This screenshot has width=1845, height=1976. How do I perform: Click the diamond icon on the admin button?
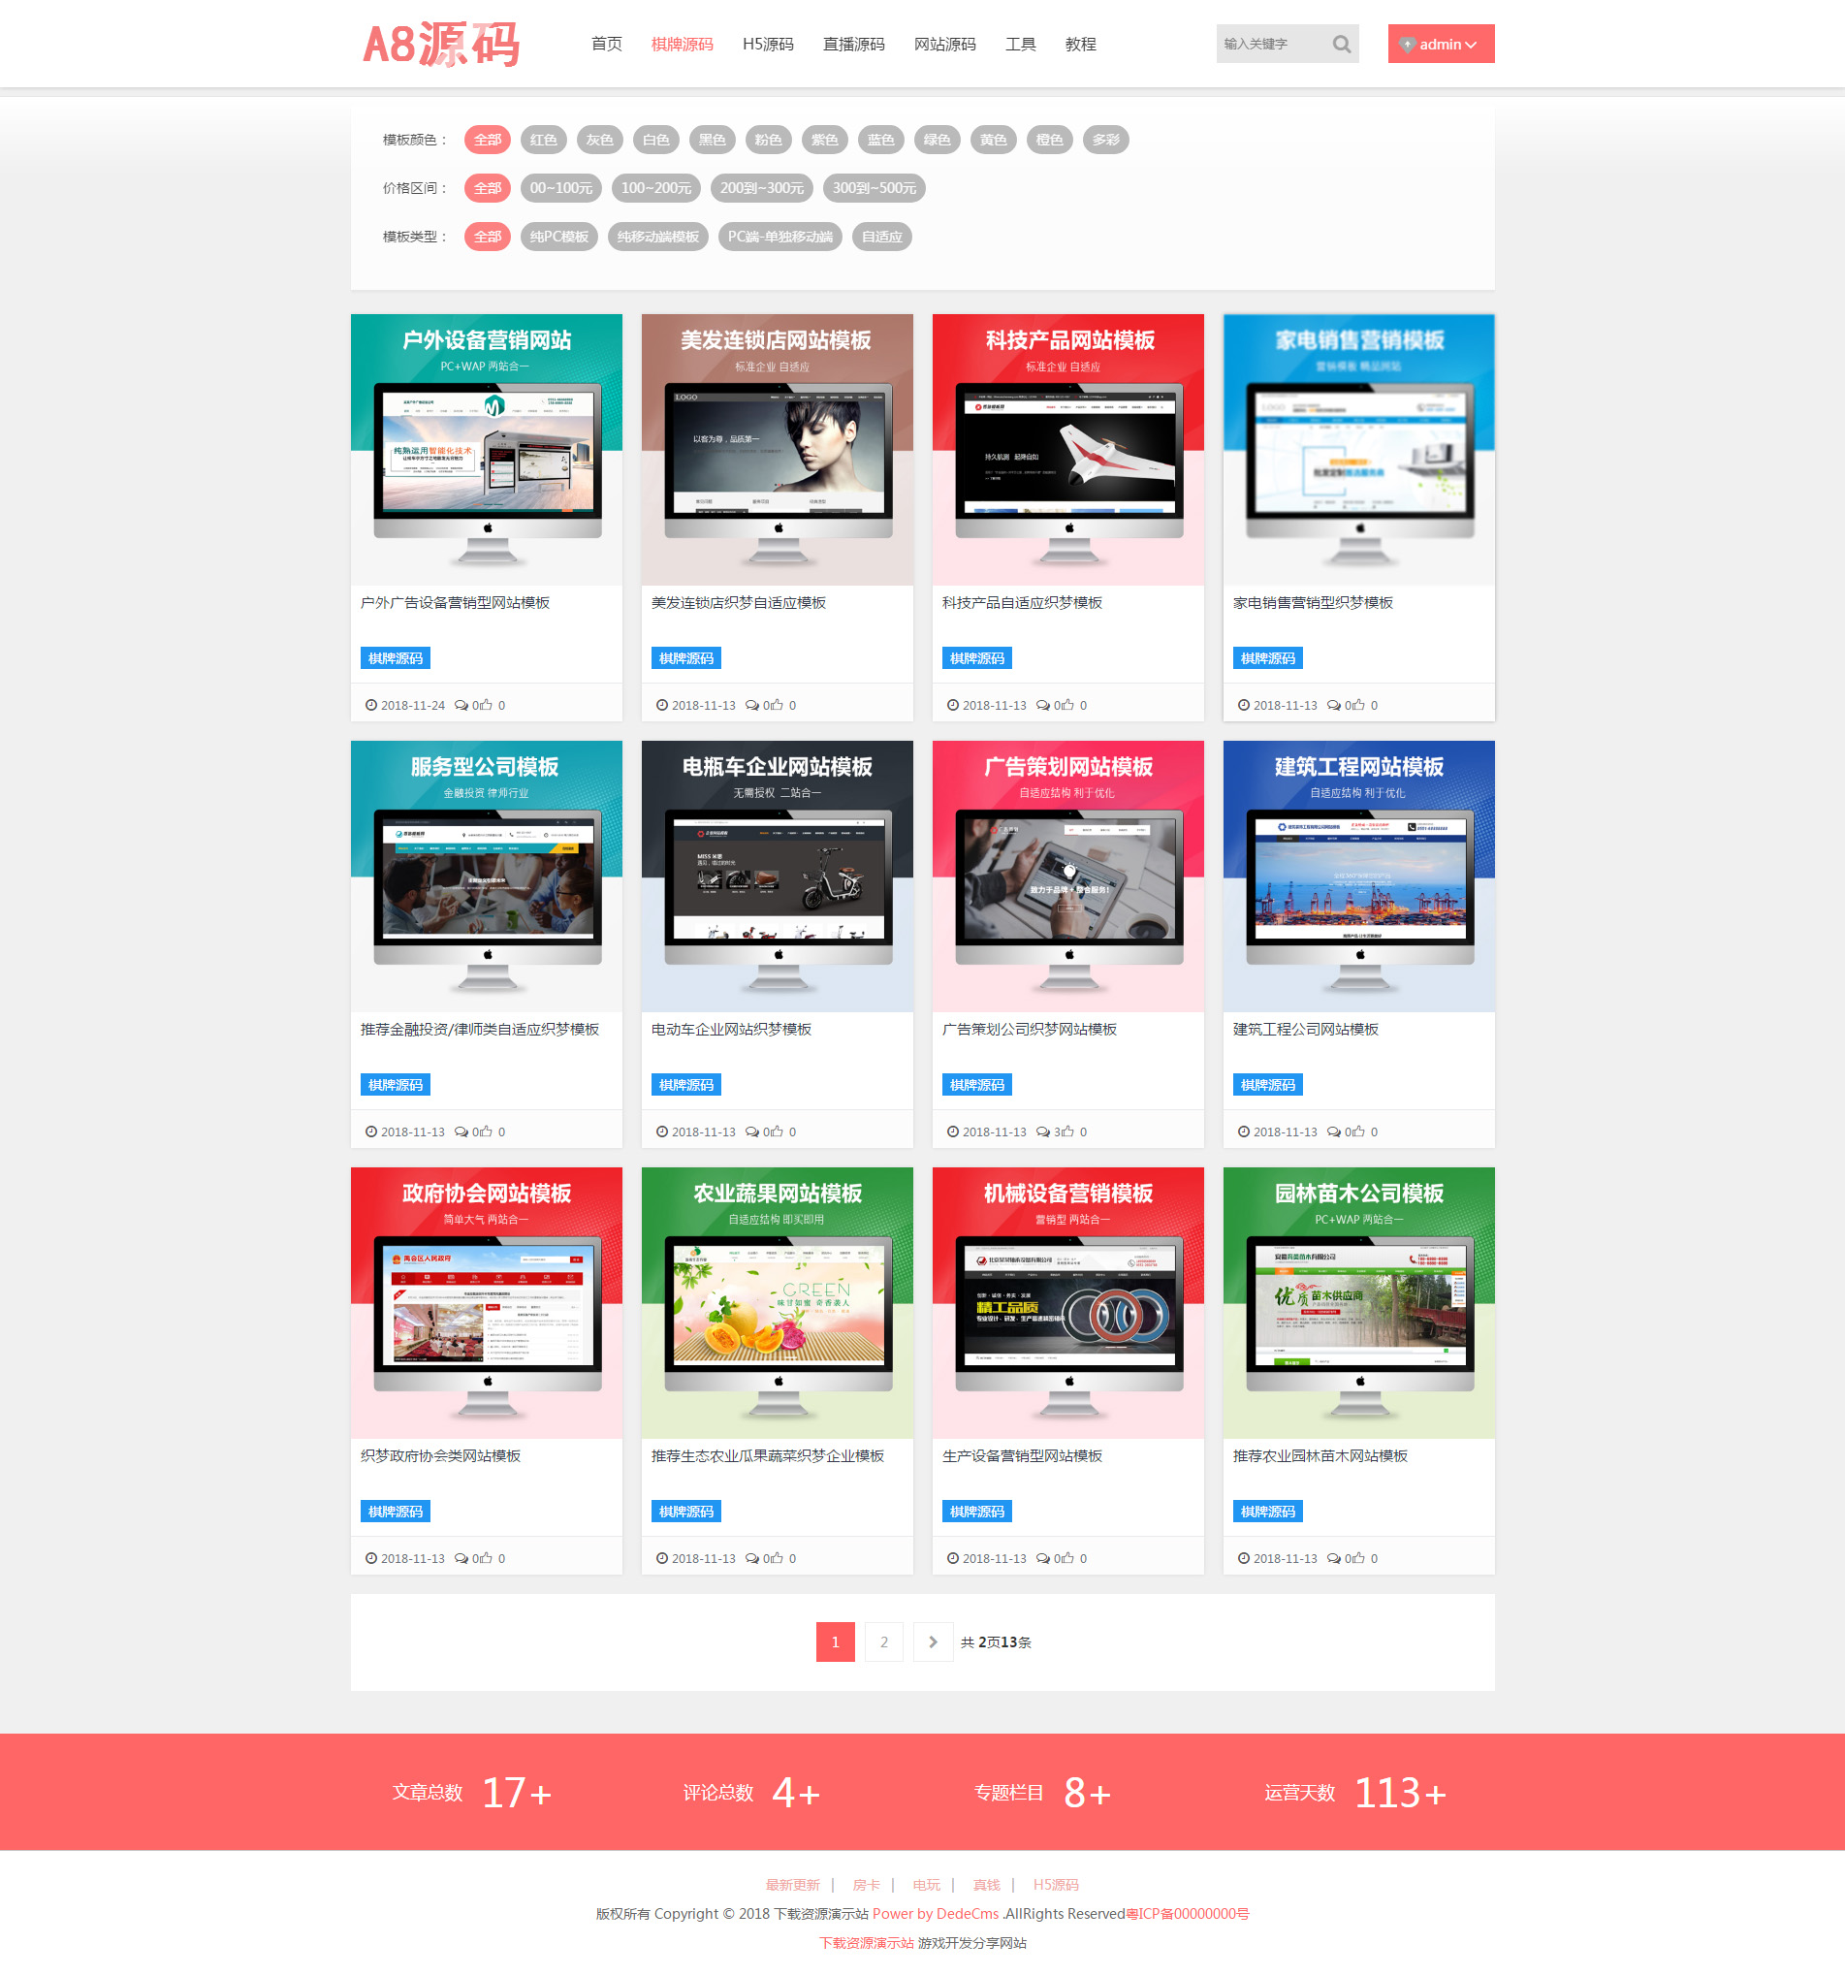1407,45
